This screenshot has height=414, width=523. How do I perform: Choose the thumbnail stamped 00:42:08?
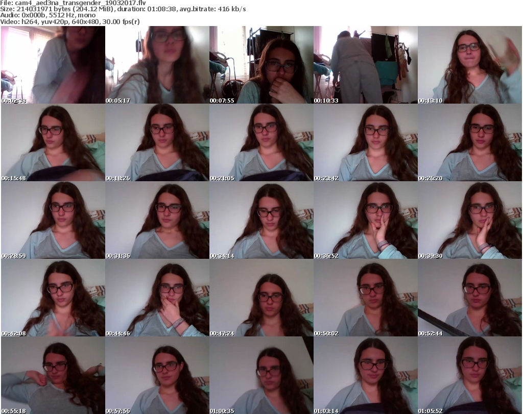pyautogui.click(x=53, y=298)
